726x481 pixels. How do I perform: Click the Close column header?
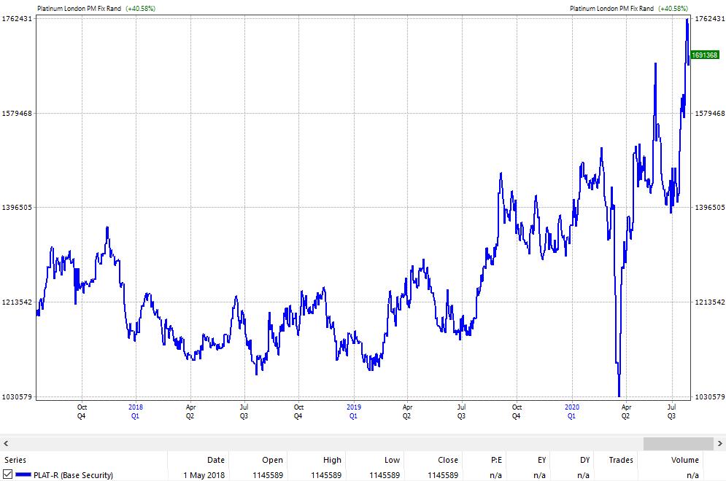pos(448,460)
